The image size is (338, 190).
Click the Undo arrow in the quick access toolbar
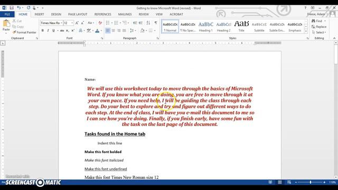point(19,8)
